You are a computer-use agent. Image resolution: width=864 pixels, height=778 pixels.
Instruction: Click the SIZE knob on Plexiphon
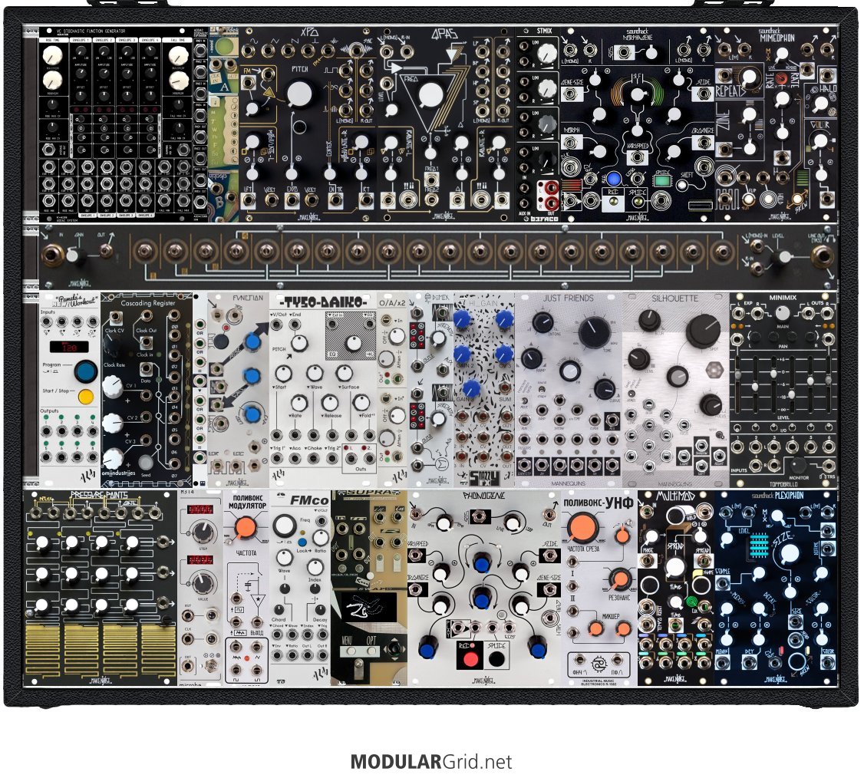[x=789, y=554]
